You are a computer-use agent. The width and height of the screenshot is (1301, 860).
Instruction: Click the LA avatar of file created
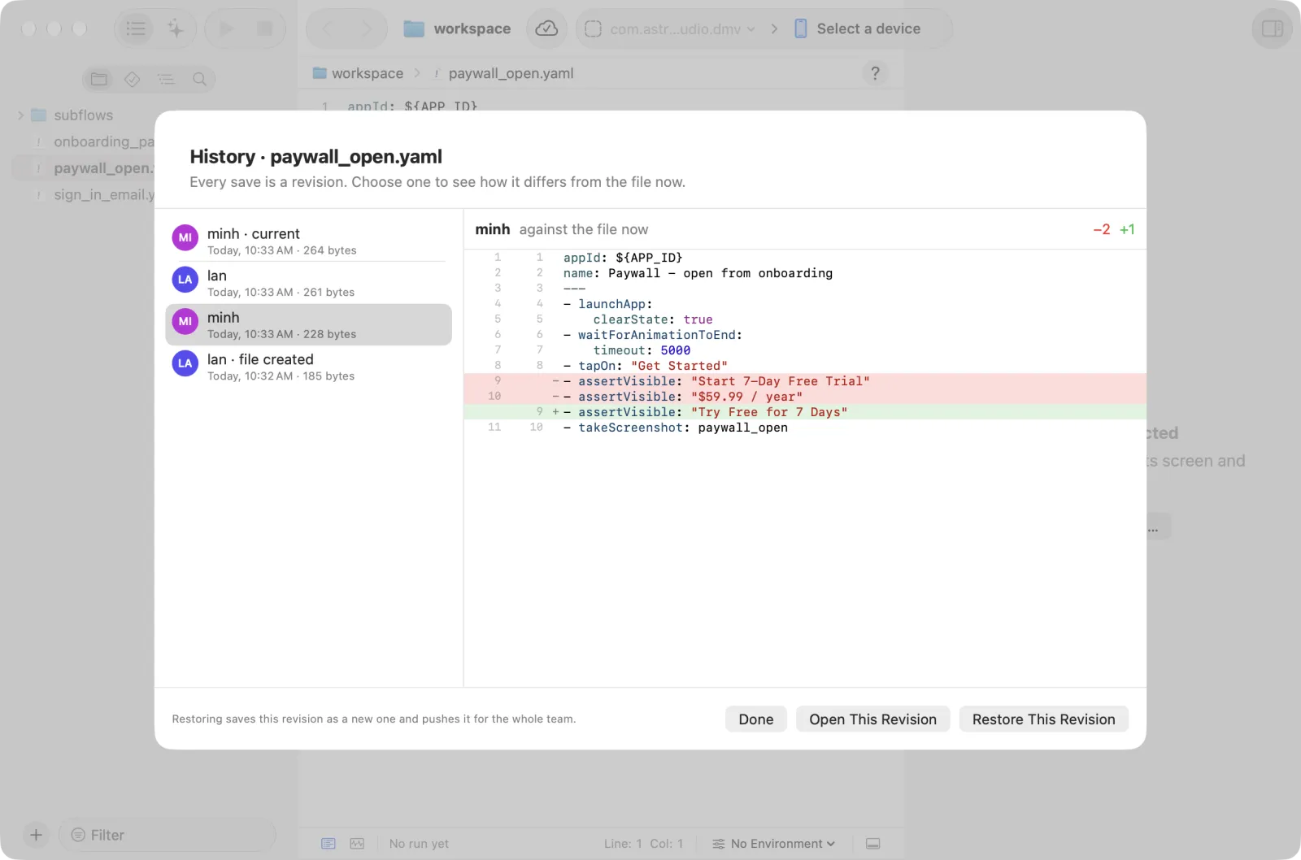pos(185,363)
